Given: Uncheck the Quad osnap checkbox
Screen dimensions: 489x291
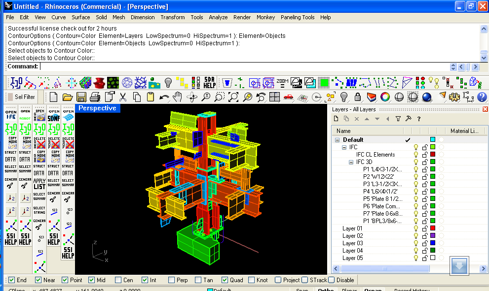Looking at the screenshot, I should click(x=225, y=280).
